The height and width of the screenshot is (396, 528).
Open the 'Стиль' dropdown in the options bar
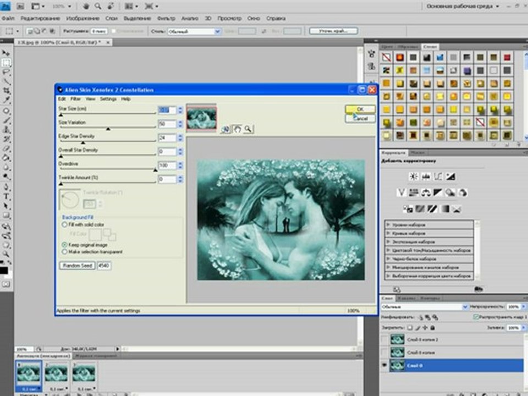[x=194, y=31]
